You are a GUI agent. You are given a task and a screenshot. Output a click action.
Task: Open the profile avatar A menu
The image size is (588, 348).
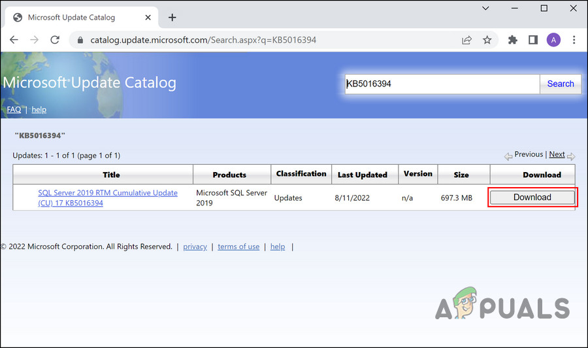coord(553,40)
